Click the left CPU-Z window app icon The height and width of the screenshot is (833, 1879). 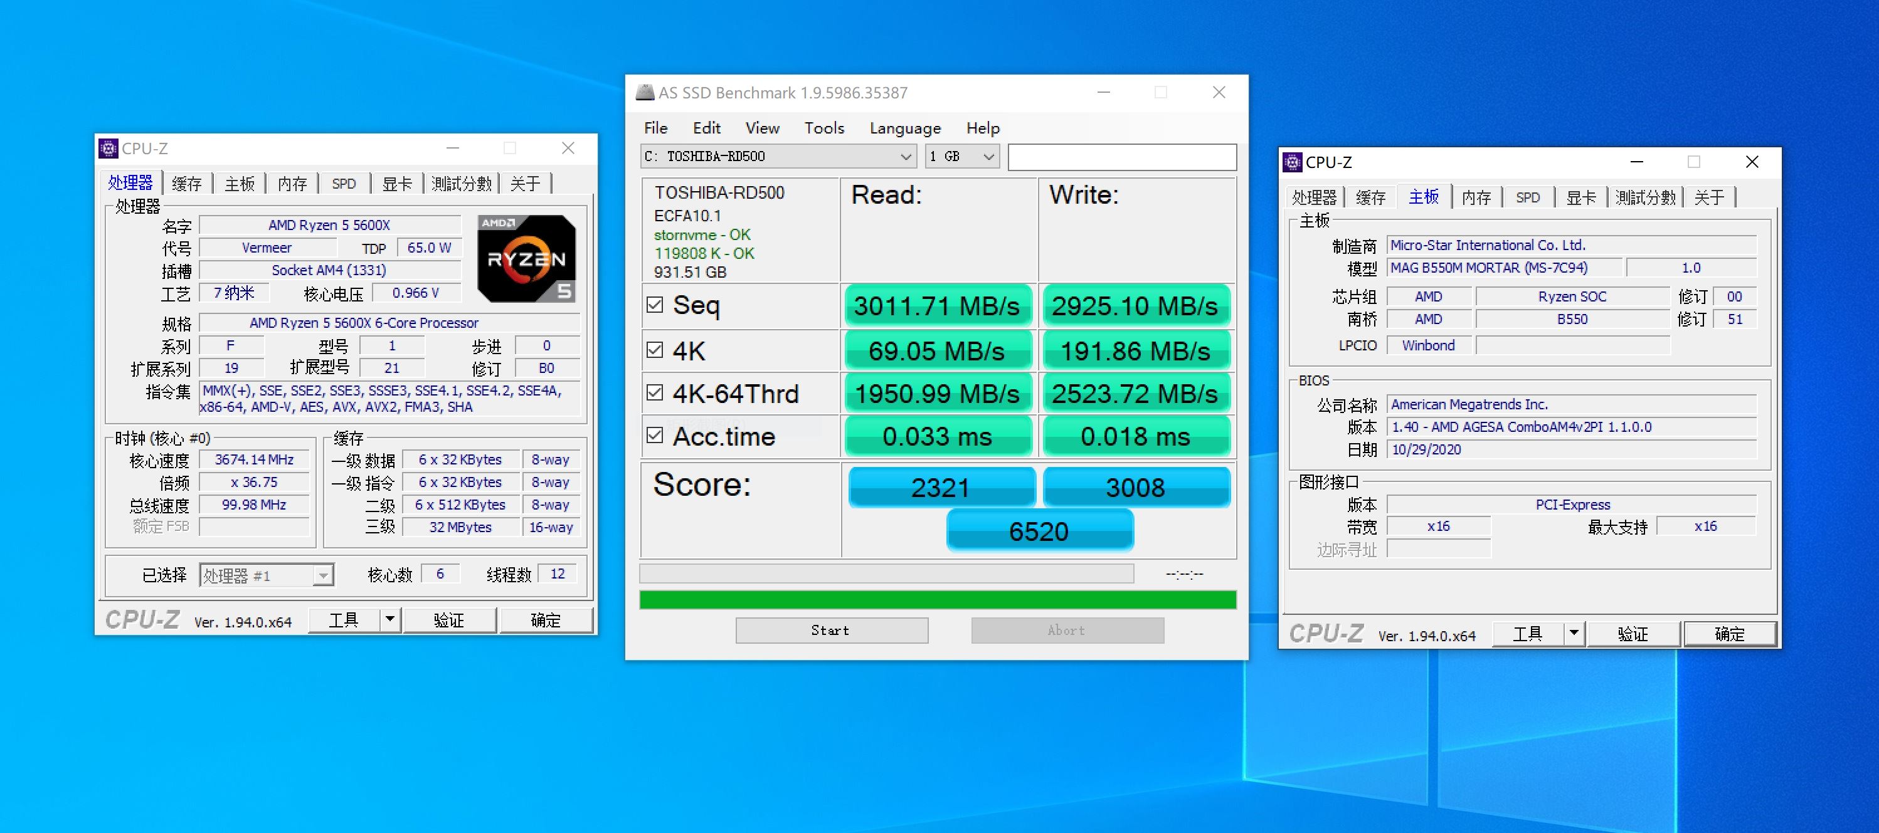[108, 149]
